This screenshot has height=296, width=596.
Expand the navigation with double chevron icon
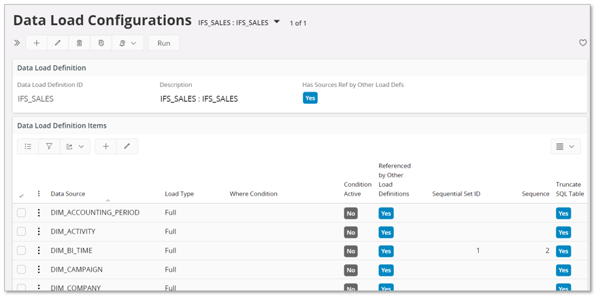pos(17,43)
